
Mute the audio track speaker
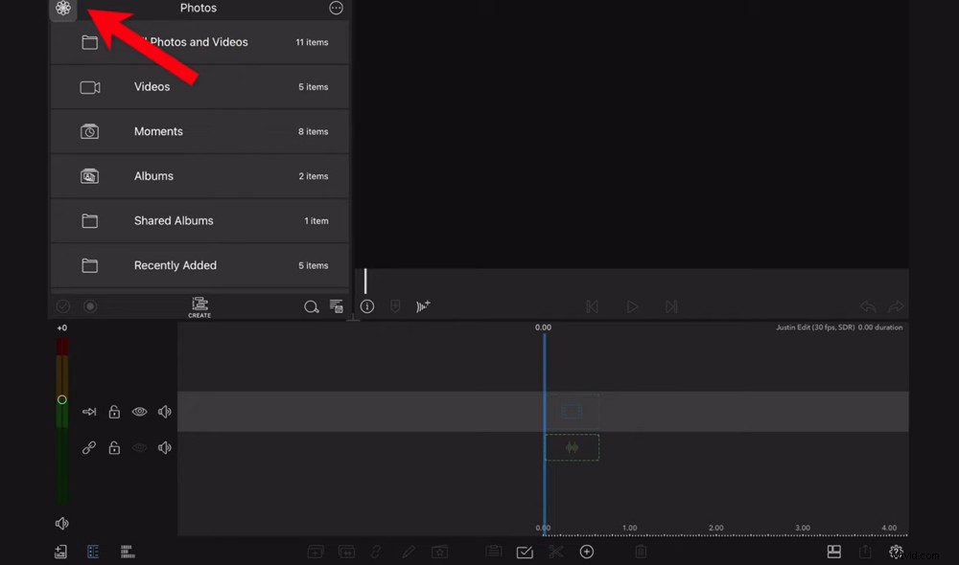pyautogui.click(x=164, y=446)
